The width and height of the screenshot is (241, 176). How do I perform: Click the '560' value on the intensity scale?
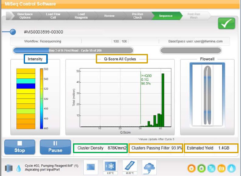coord(46,69)
